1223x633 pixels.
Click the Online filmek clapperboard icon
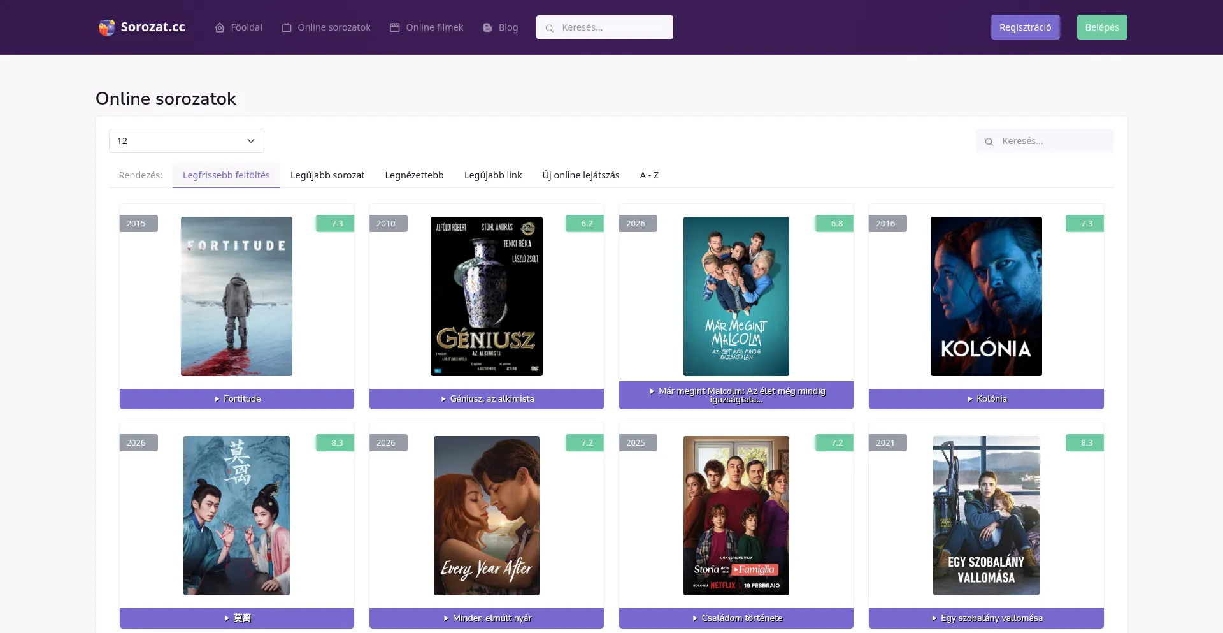point(395,27)
